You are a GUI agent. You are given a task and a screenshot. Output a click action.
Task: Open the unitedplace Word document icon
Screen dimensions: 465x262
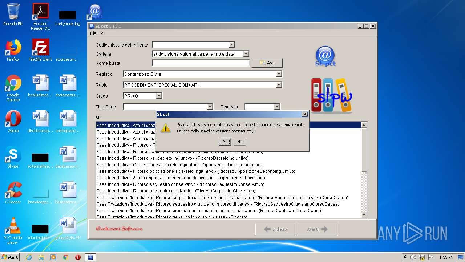68,122
